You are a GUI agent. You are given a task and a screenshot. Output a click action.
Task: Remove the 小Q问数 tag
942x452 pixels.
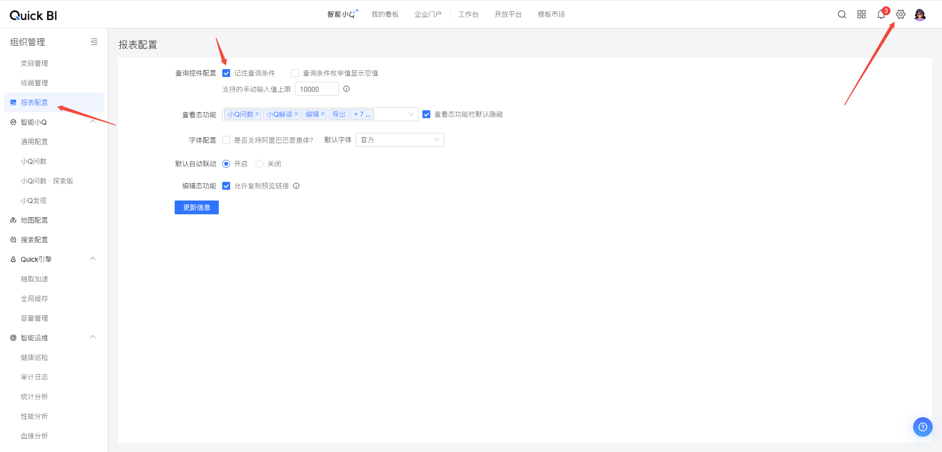click(x=257, y=114)
